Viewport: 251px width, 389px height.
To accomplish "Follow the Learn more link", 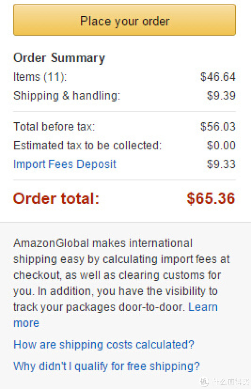I will point(203,307).
